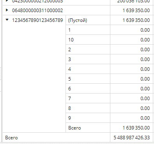Select the sub-row labeled 3
The width and height of the screenshot is (154, 144).
pyautogui.click(x=88, y=59)
